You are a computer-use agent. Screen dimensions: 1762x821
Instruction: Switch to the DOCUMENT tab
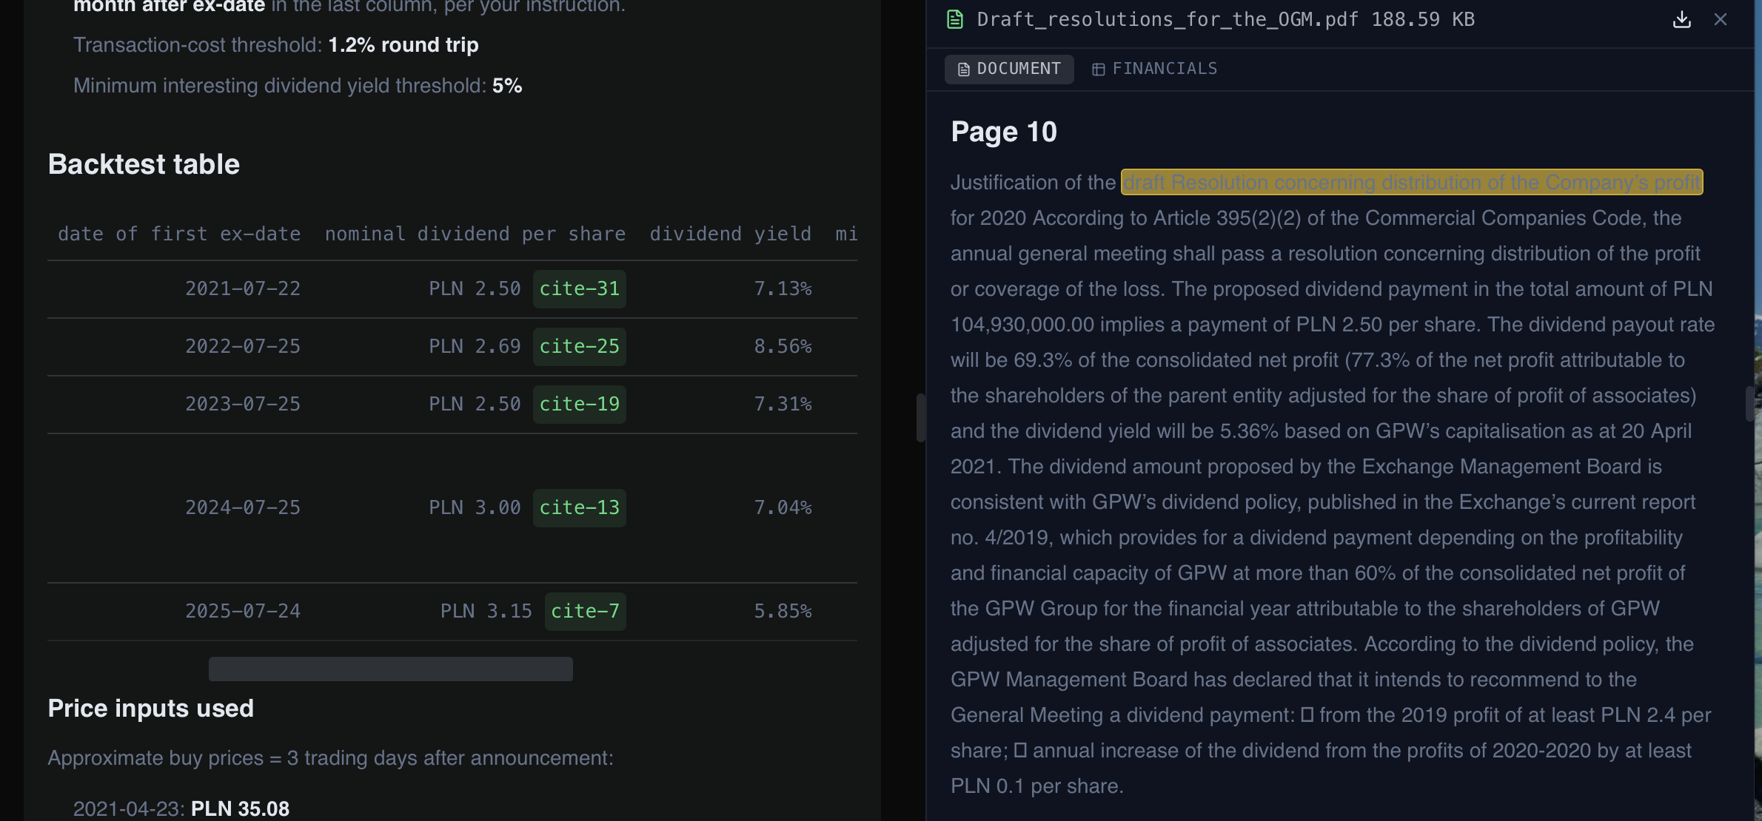pyautogui.click(x=1009, y=69)
